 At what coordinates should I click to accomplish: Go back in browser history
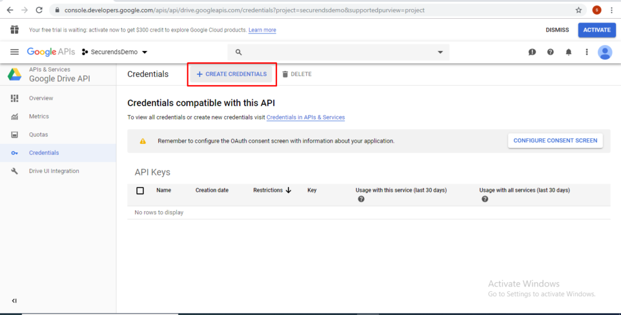(x=10, y=10)
